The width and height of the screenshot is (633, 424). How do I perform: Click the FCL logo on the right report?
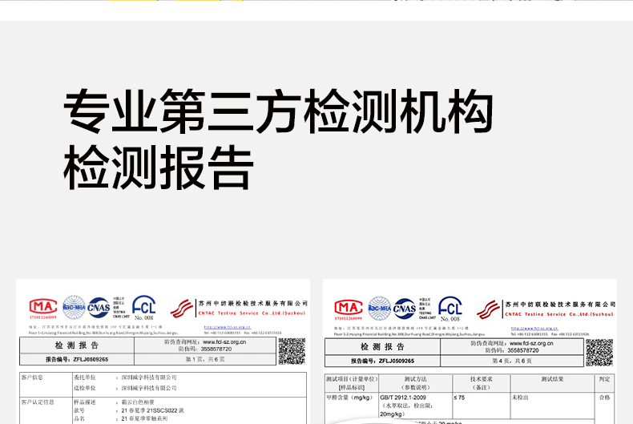click(x=450, y=309)
